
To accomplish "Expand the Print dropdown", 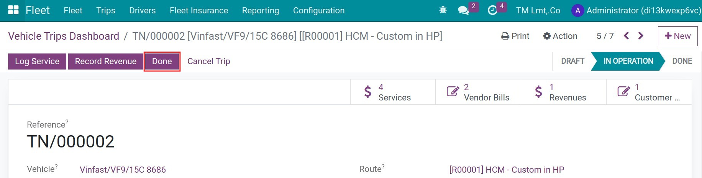I will point(515,36).
